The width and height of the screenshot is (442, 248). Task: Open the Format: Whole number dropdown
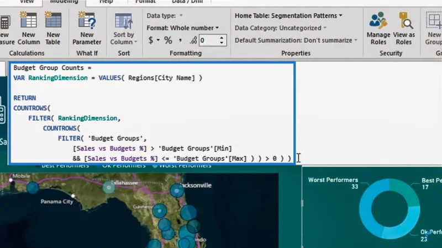(x=183, y=28)
